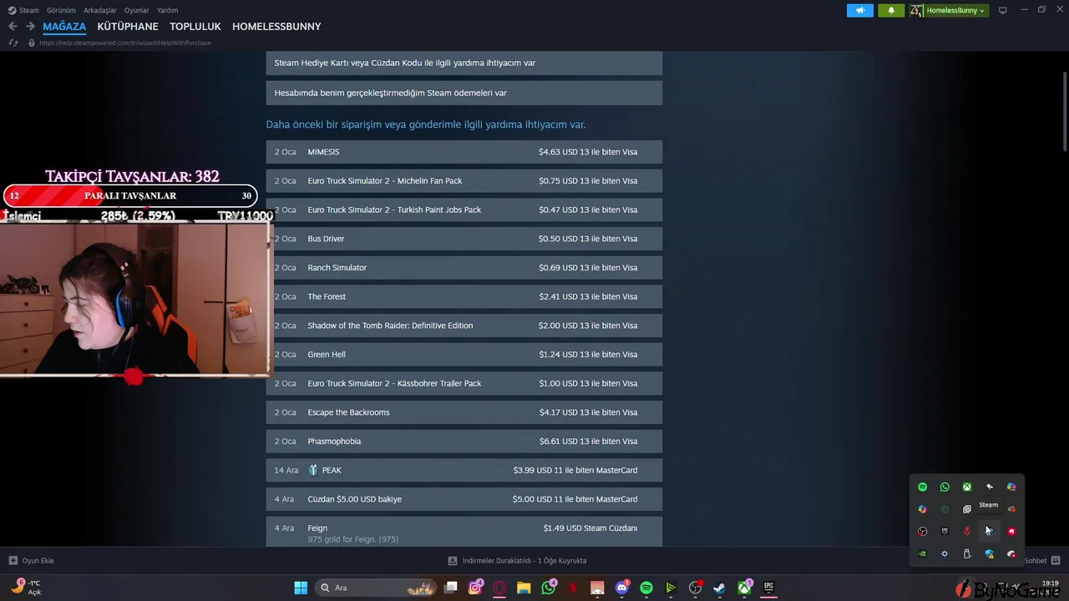Open the Michelin Fan Pack purchase
1069x601 pixels.
tap(464, 180)
